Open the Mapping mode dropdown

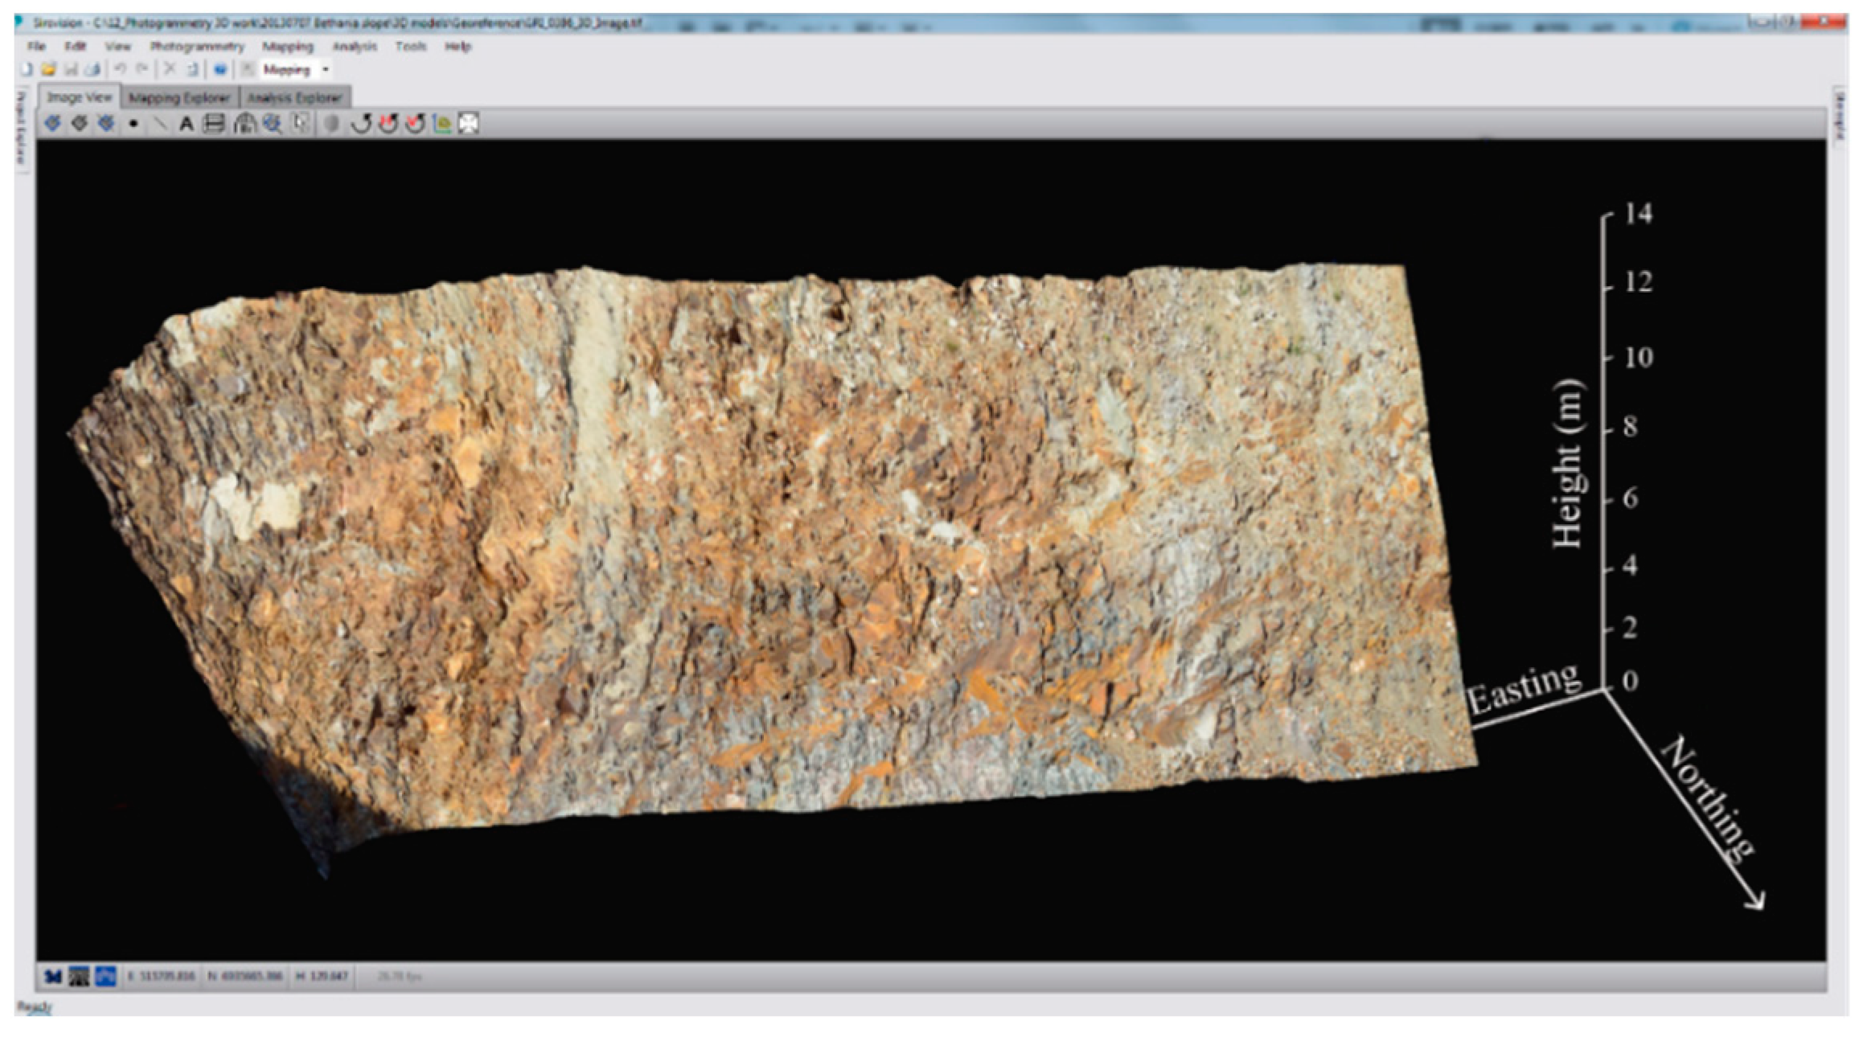pyautogui.click(x=326, y=69)
